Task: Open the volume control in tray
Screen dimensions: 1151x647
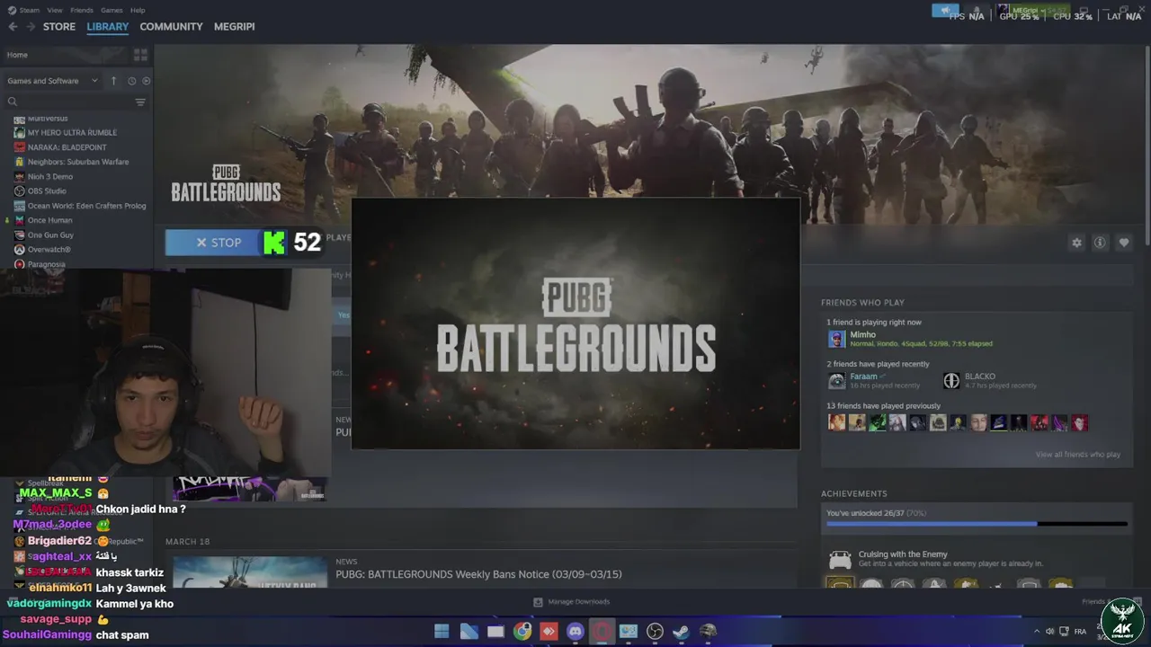Action: pyautogui.click(x=1049, y=632)
